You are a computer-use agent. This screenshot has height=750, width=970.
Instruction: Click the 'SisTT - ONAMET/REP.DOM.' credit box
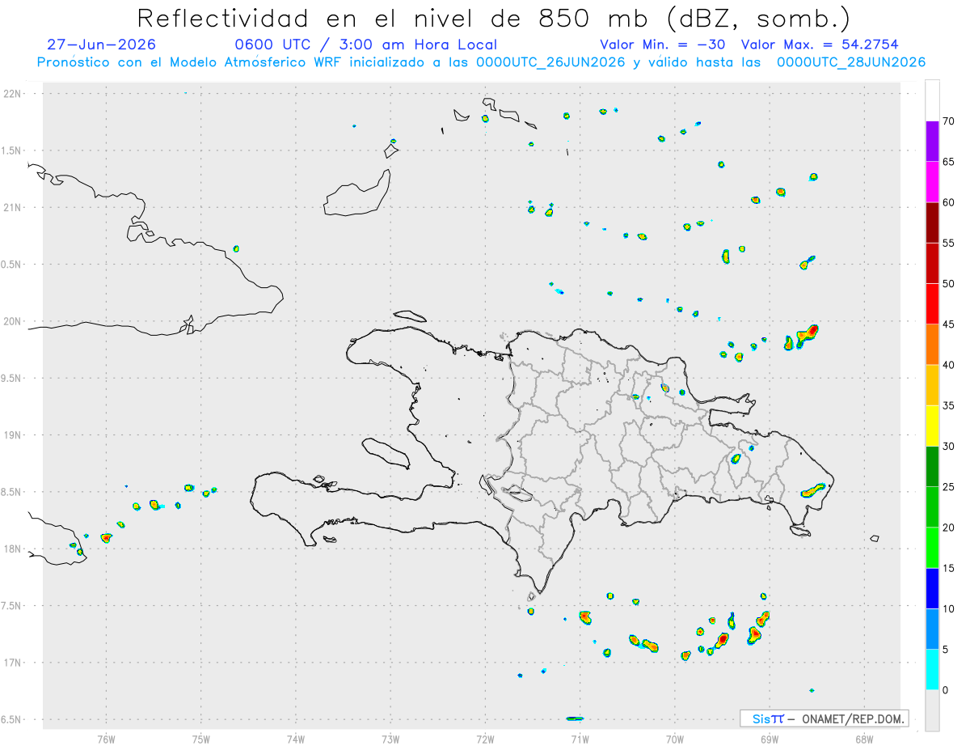coord(824,718)
